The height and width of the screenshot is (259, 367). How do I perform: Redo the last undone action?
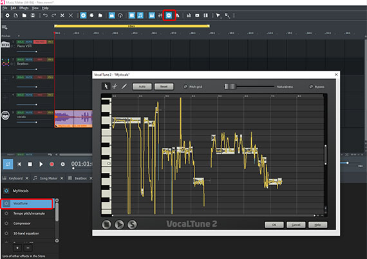point(54,15)
